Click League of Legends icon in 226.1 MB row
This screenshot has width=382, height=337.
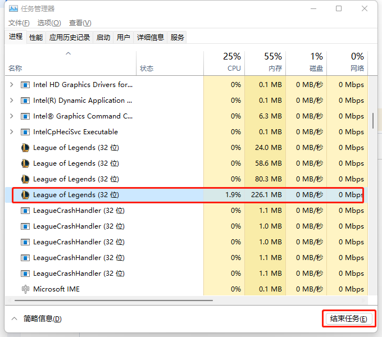(x=25, y=195)
